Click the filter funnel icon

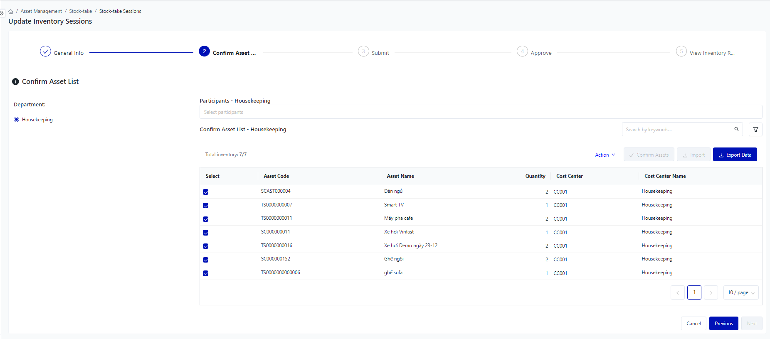point(755,130)
